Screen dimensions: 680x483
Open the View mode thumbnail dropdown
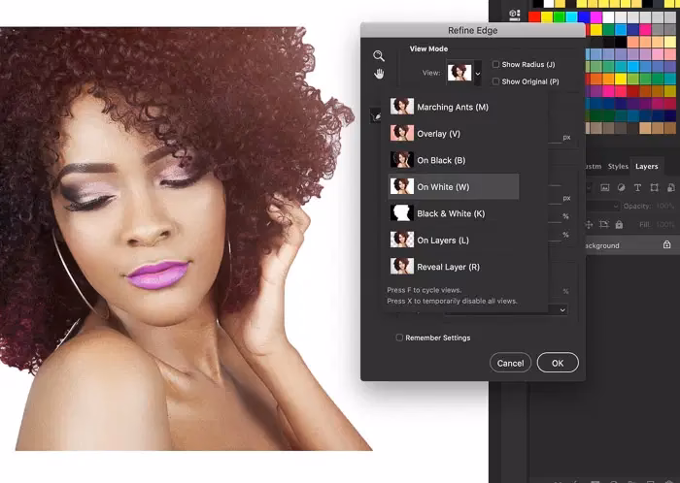464,73
